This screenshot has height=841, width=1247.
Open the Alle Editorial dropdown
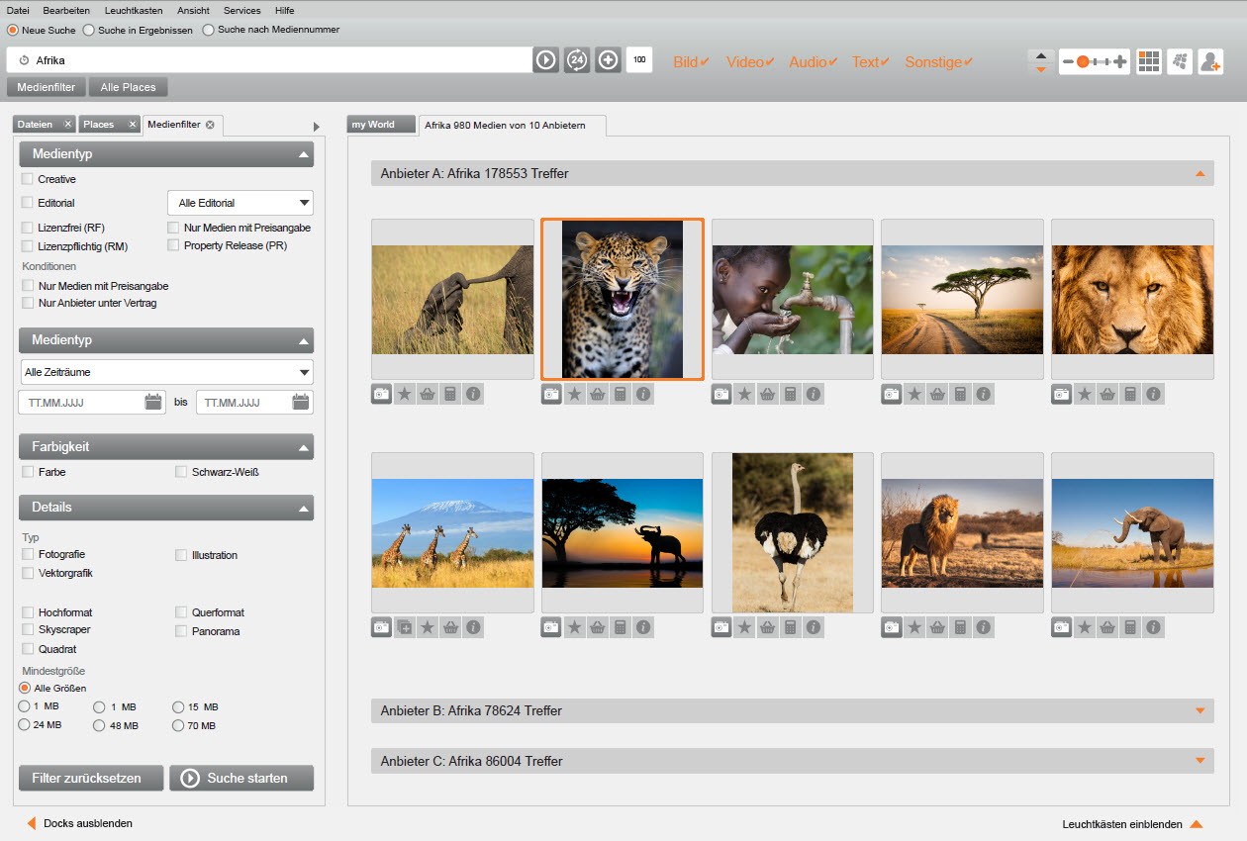click(x=240, y=203)
